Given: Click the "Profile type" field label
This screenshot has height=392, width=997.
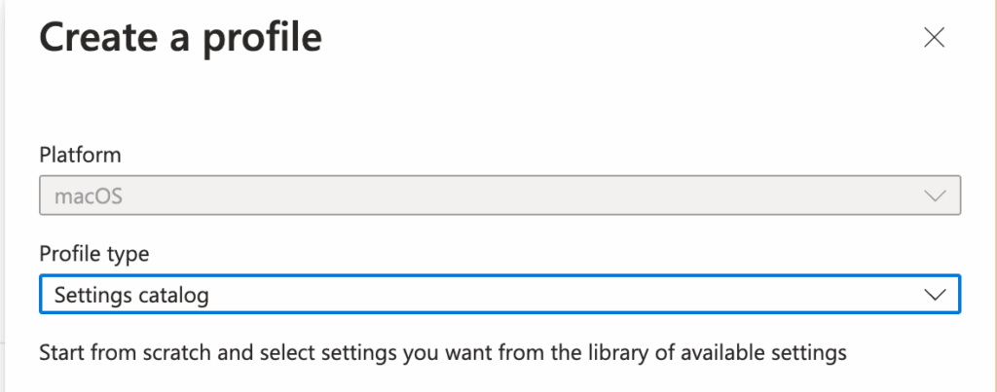Looking at the screenshot, I should pos(93,253).
